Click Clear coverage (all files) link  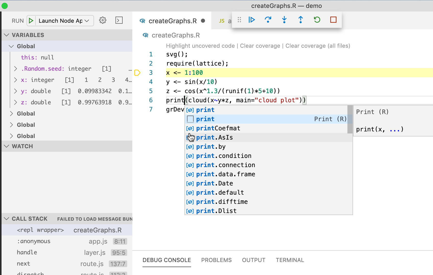[x=318, y=46]
